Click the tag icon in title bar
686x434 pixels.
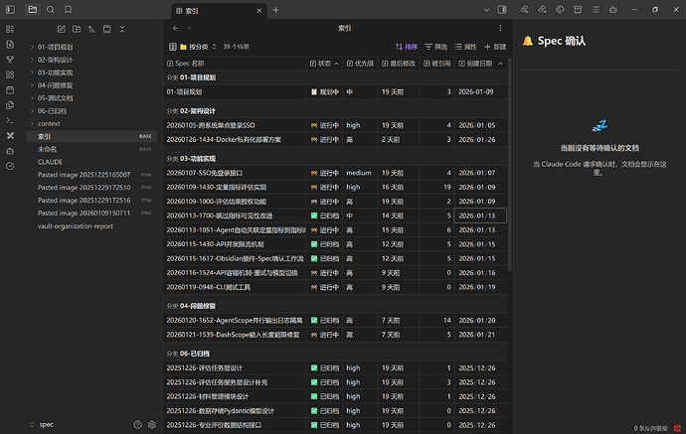tap(560, 10)
